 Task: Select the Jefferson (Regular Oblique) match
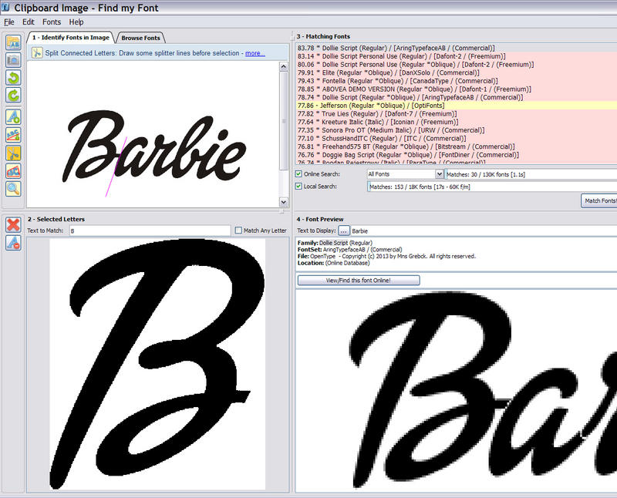coord(457,106)
